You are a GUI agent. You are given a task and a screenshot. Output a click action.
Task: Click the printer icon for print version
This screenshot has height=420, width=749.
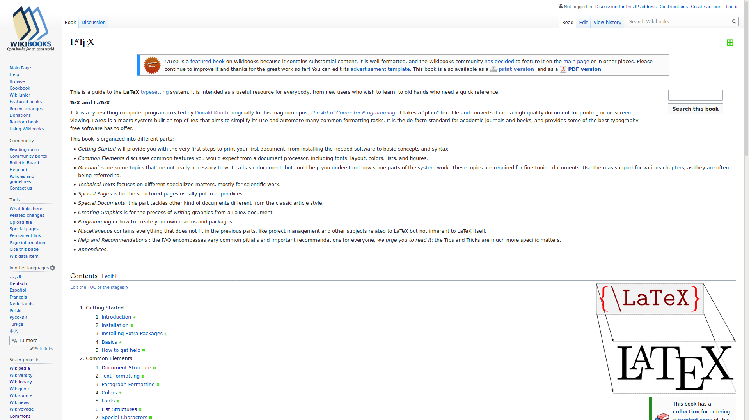click(x=493, y=69)
